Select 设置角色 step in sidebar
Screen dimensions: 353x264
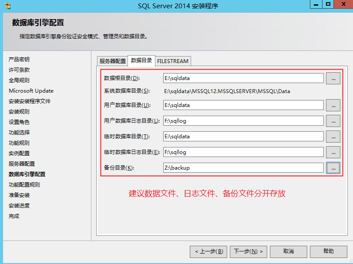pyautogui.click(x=19, y=122)
